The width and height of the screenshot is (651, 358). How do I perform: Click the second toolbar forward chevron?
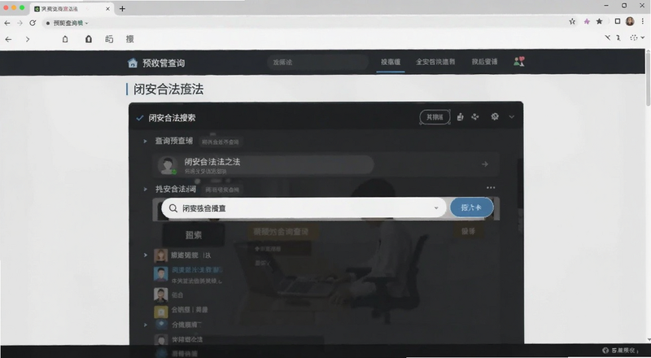28,39
